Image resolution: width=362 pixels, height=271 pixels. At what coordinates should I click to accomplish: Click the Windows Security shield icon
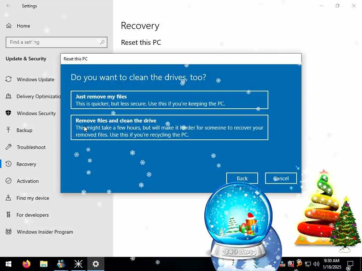coord(8,113)
